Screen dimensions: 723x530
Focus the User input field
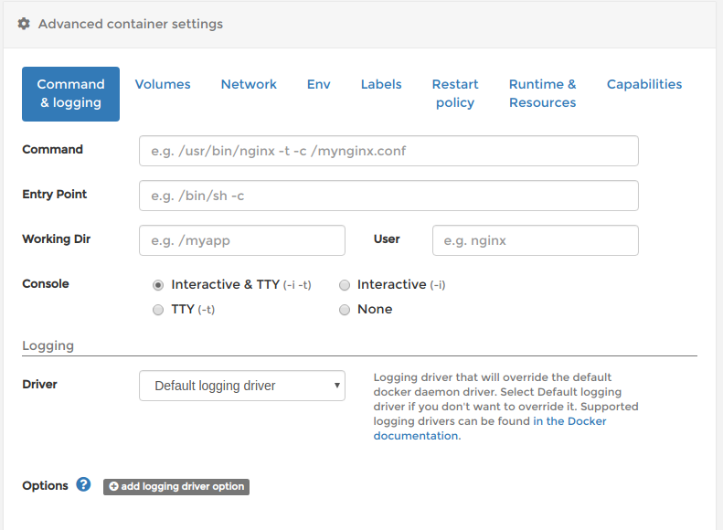535,240
